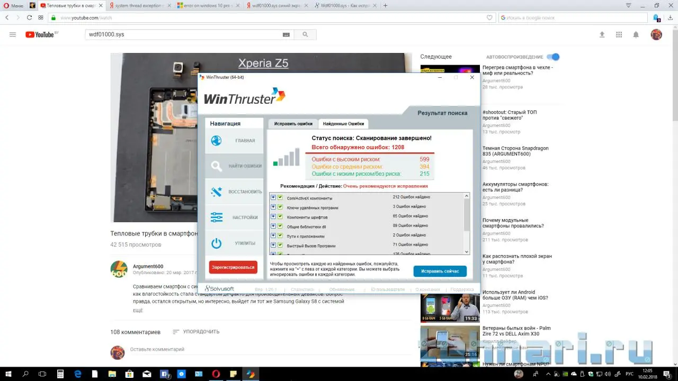Click the YouTube search magnifier button
The image size is (678, 381).
[x=305, y=34]
